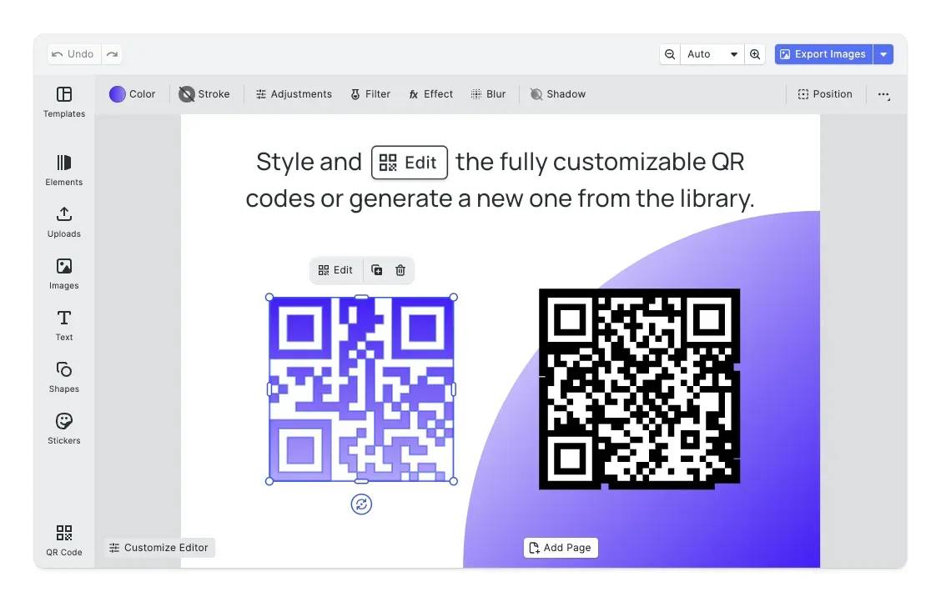Open Stroke settings

click(204, 94)
